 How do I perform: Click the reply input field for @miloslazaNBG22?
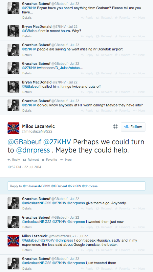pos(76,186)
